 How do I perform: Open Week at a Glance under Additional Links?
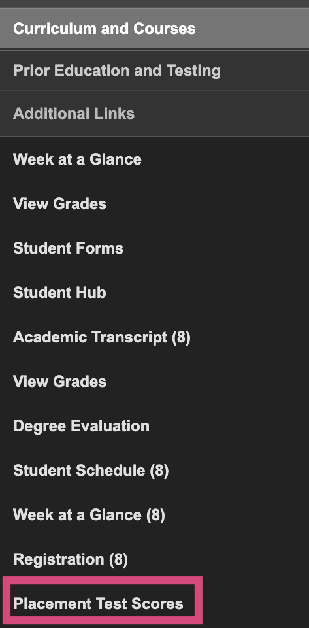(x=77, y=159)
